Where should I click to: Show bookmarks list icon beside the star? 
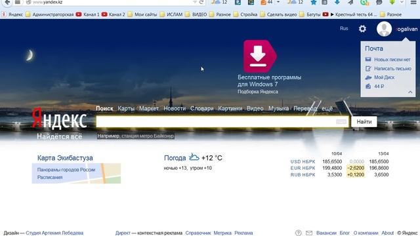tap(324, 3)
